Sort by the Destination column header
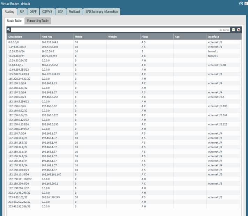Viewport: 248px width, 216px height. (x=23, y=36)
